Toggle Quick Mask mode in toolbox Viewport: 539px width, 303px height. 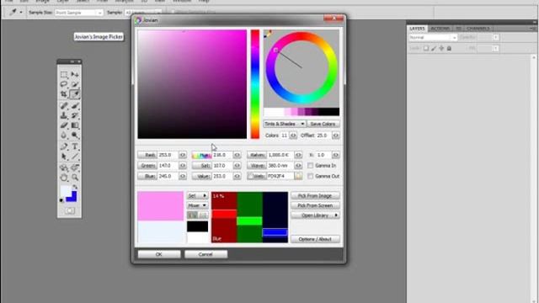tap(69, 210)
